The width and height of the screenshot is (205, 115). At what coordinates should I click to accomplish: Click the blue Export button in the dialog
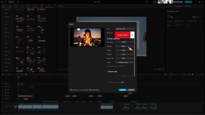coord(122,90)
